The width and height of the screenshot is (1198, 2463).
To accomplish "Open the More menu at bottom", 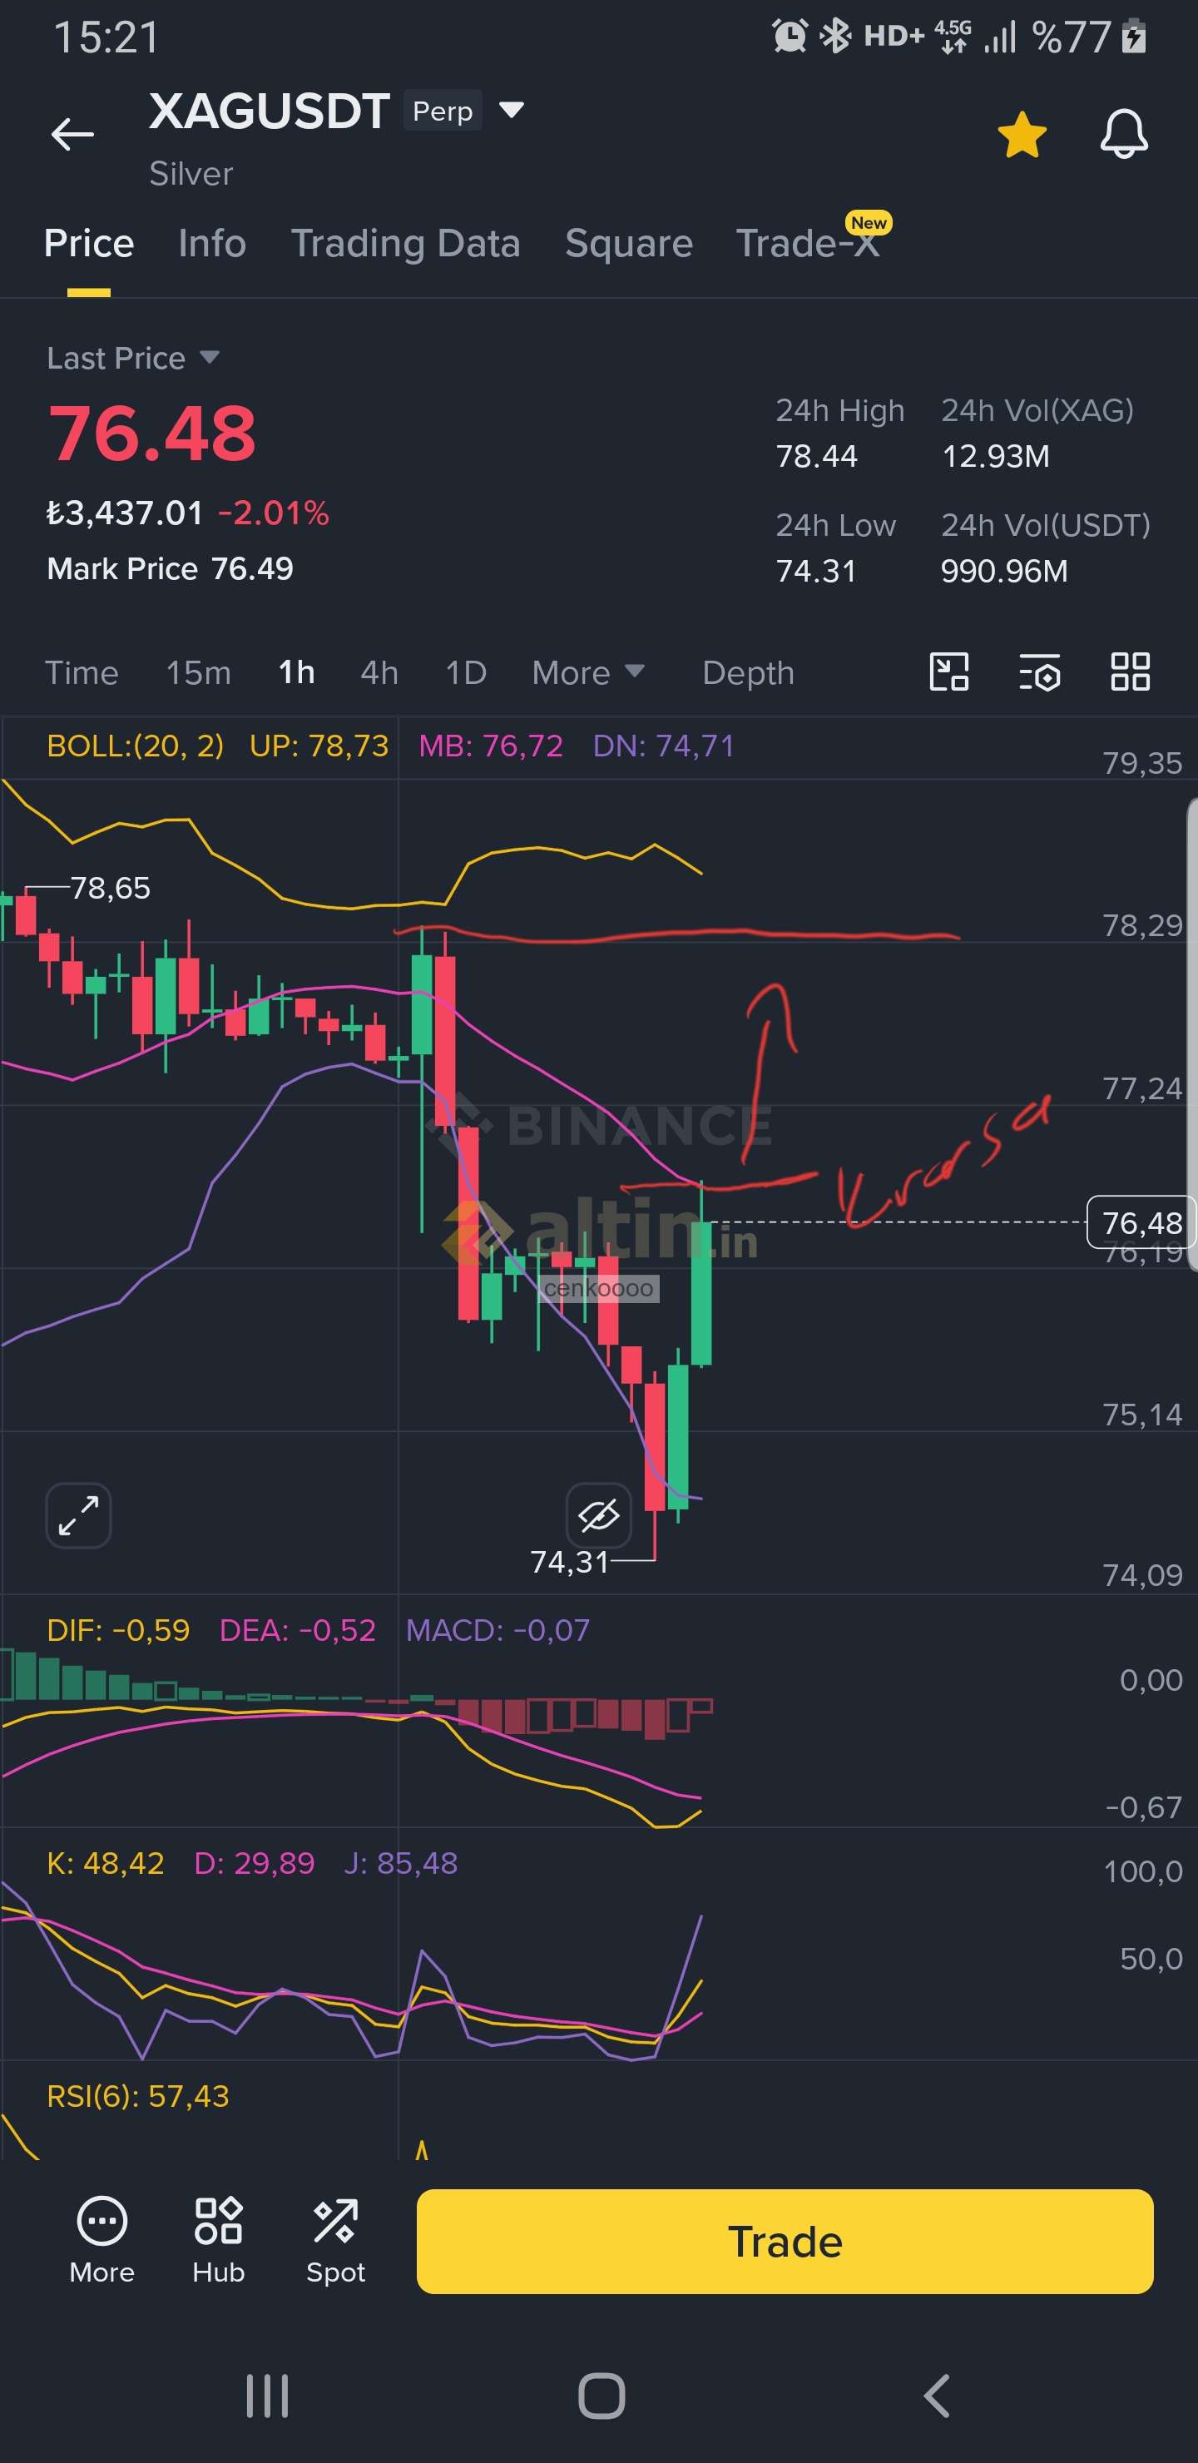I will tap(101, 2240).
